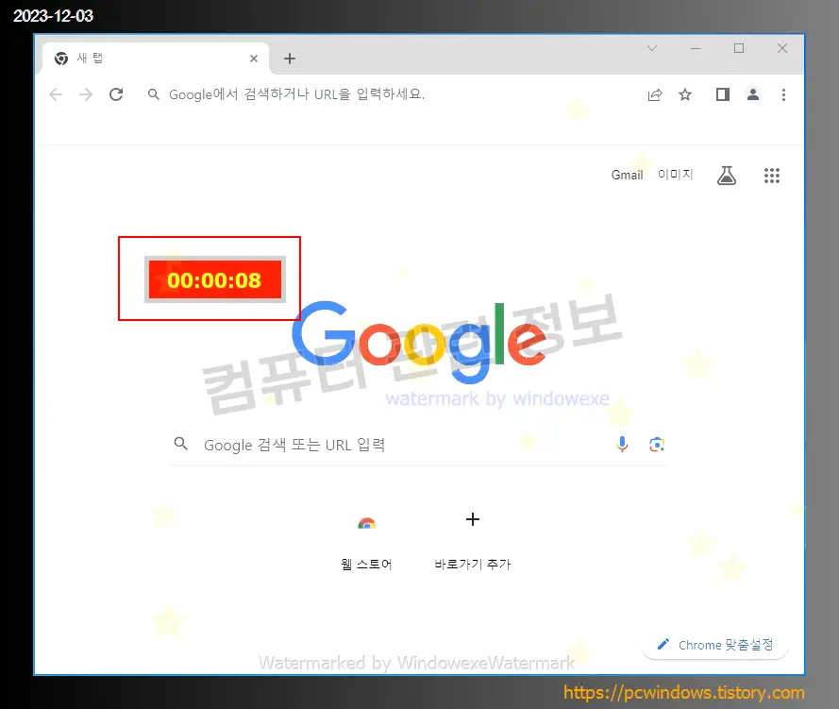Close the Chrome window
839x709 pixels.
click(782, 48)
